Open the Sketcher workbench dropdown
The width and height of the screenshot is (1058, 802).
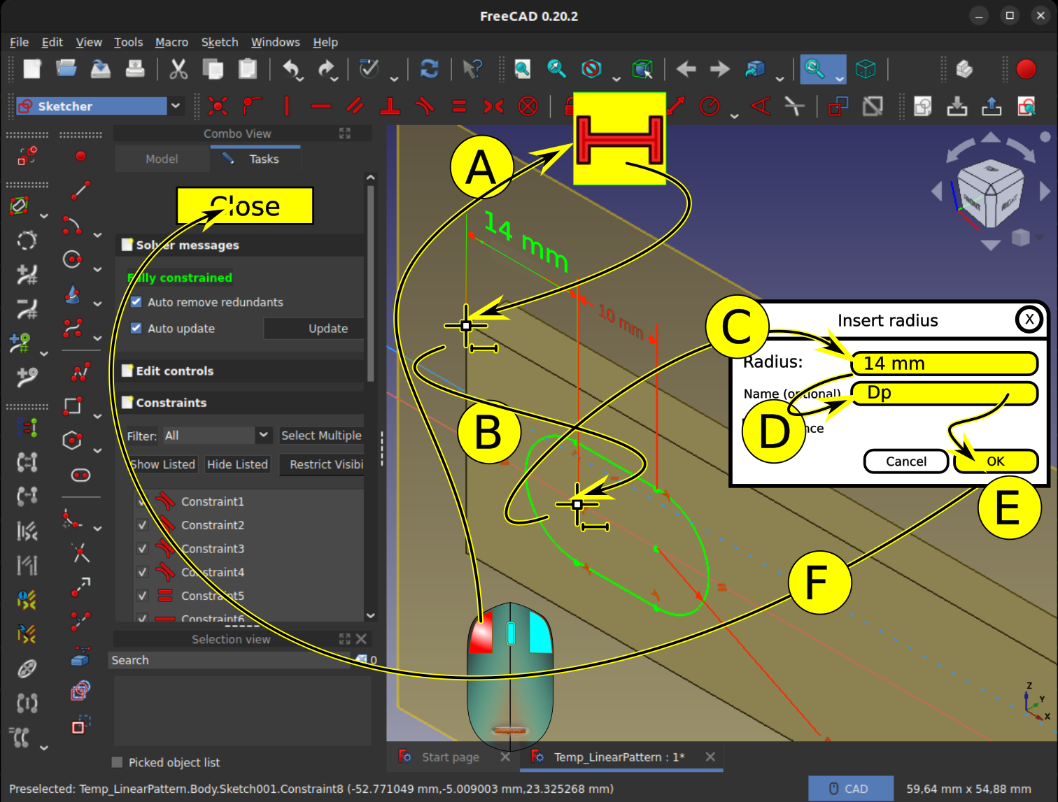coord(176,106)
